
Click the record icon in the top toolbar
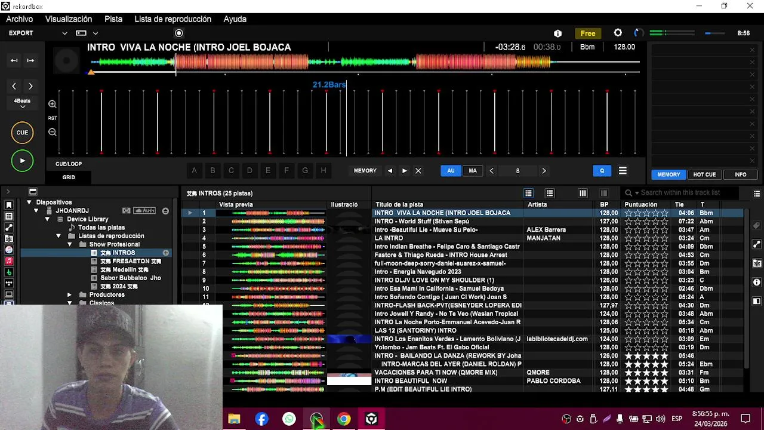click(179, 33)
